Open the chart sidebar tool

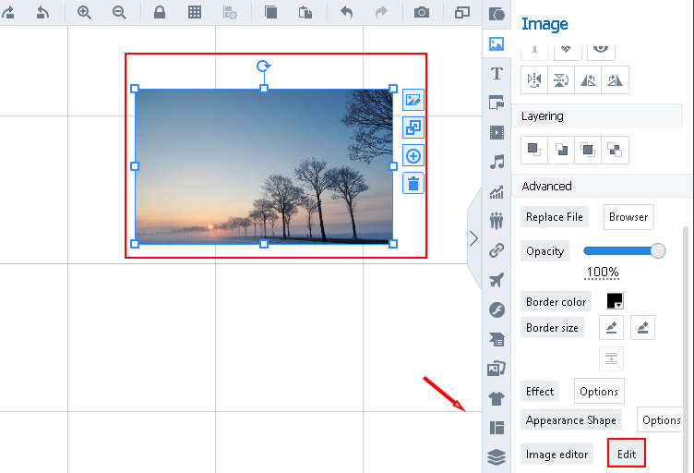[497, 192]
